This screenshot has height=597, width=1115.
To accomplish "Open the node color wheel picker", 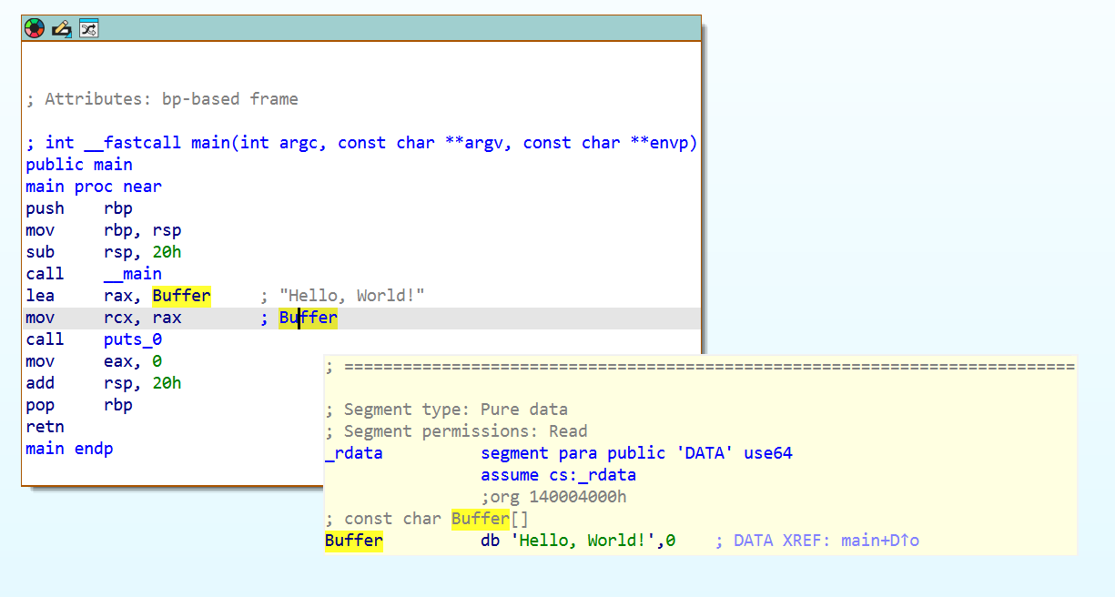I will pos(34,28).
